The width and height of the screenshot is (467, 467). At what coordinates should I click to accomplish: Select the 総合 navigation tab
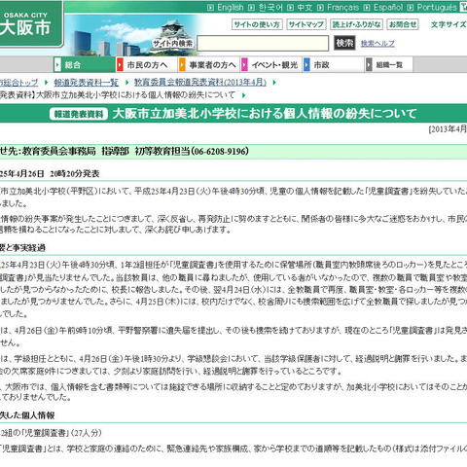pyautogui.click(x=85, y=65)
